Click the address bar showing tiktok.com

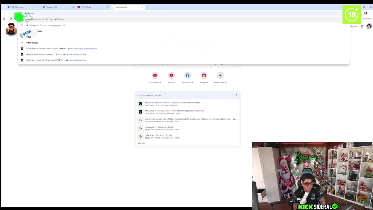(x=181, y=13)
